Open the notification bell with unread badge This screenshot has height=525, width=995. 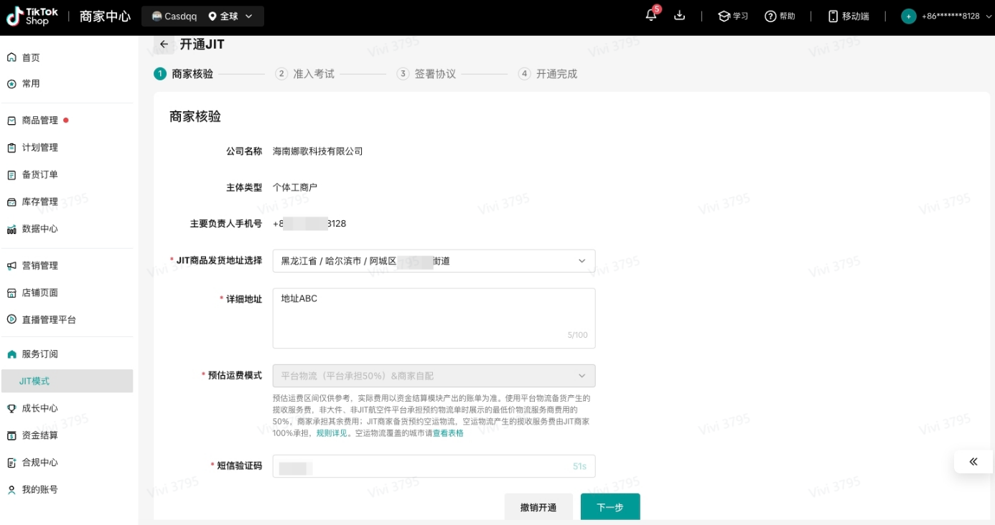click(x=650, y=15)
